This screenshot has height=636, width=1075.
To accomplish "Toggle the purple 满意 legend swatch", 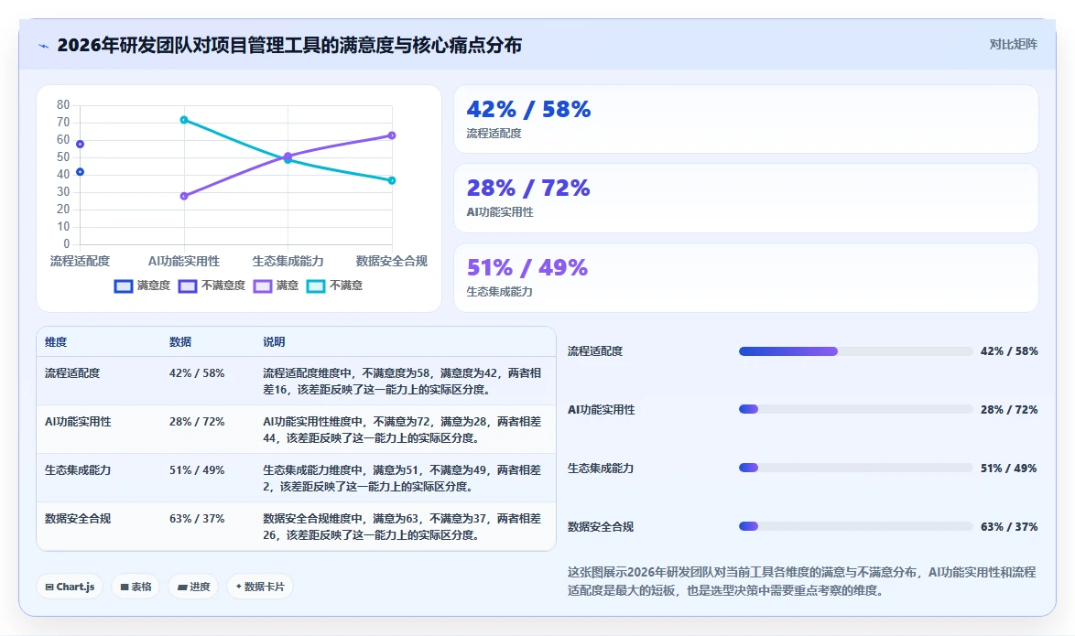I will (x=263, y=286).
